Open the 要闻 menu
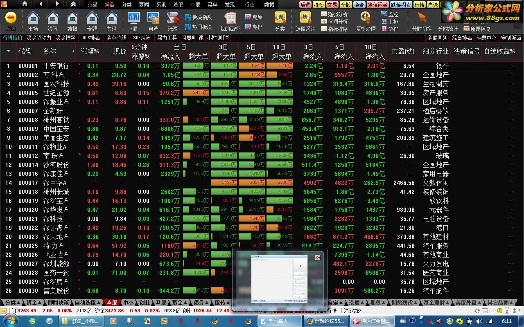This screenshot has width=524, height=327. coord(144,4)
